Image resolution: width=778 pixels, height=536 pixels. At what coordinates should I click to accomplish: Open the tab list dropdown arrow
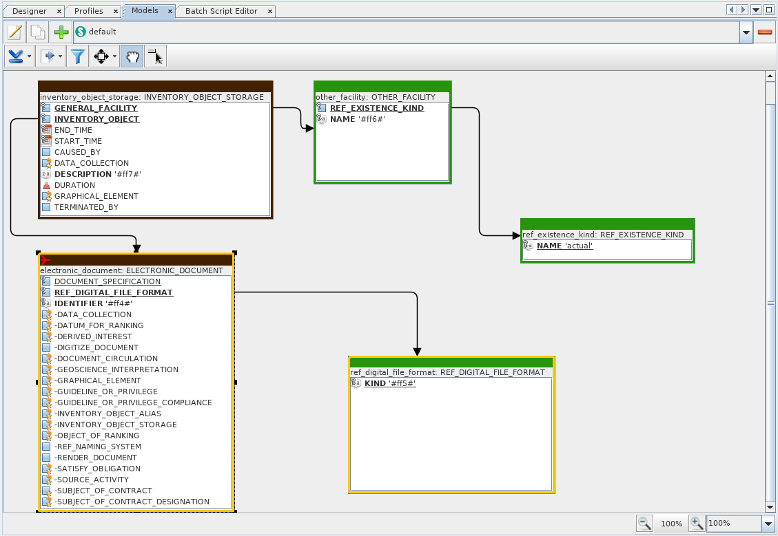(x=756, y=10)
